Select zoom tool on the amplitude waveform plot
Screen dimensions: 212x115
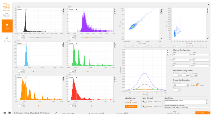pos(168,52)
